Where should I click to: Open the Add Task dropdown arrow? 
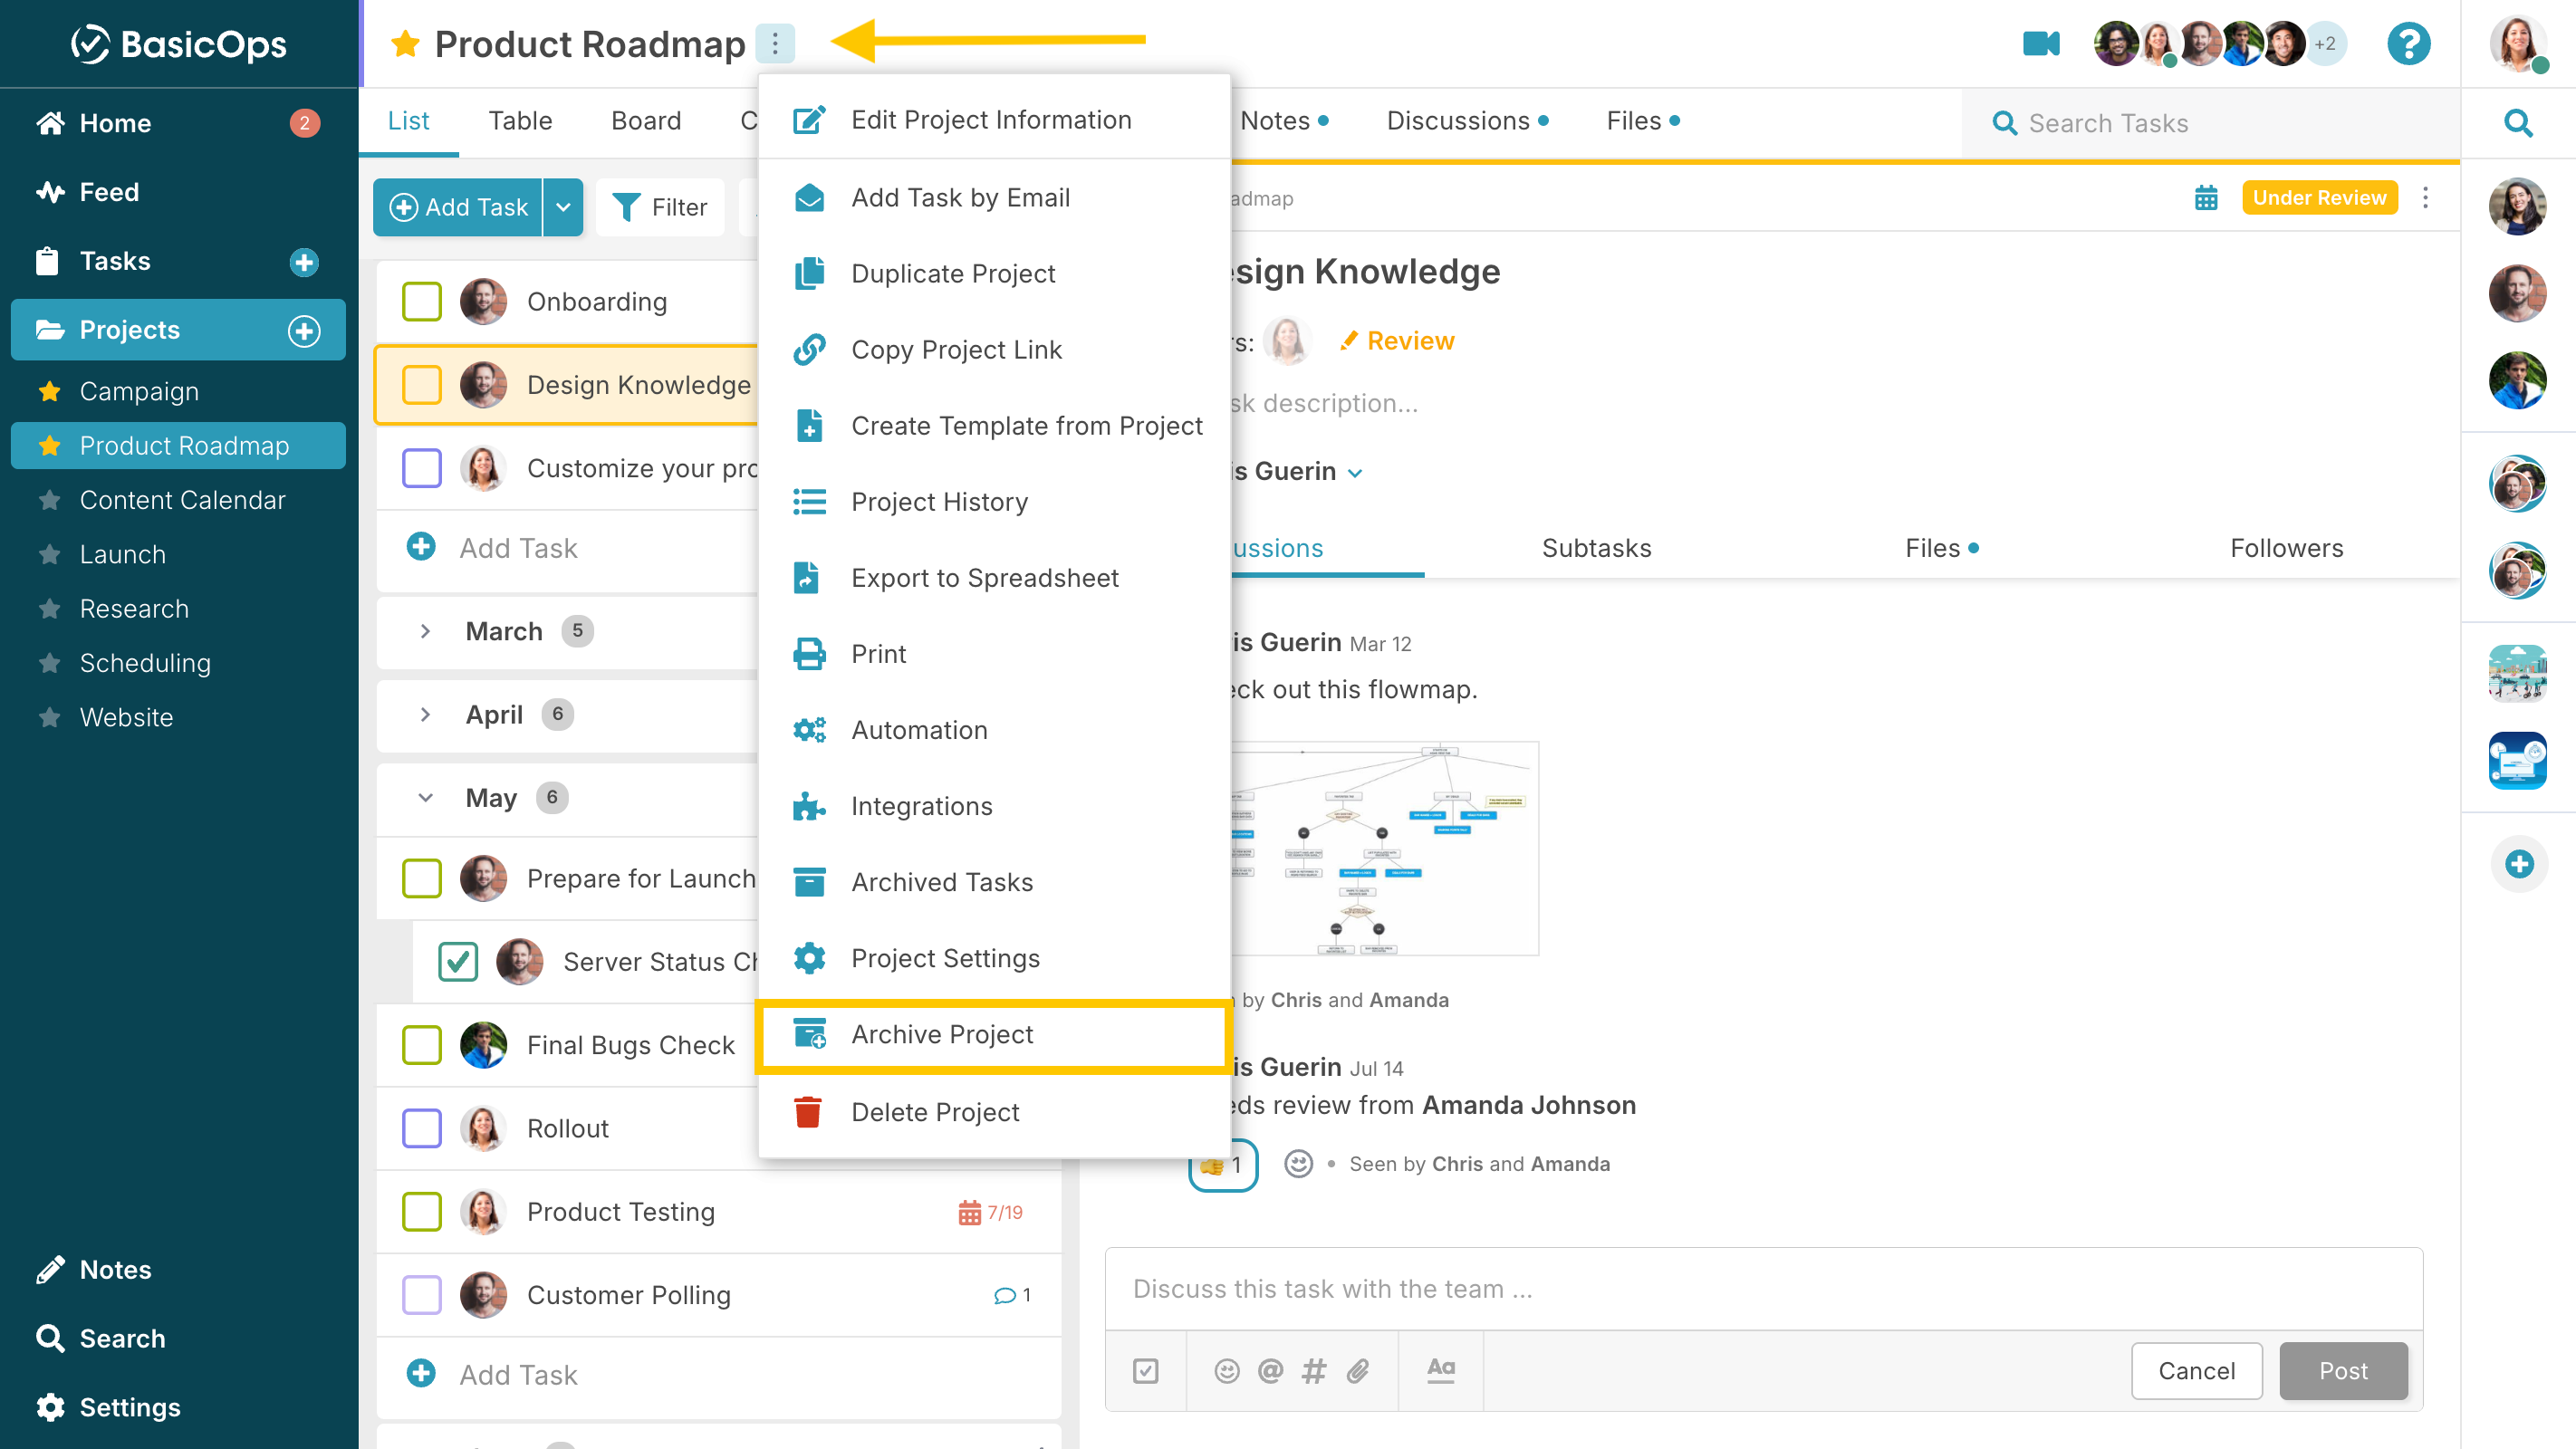tap(563, 207)
